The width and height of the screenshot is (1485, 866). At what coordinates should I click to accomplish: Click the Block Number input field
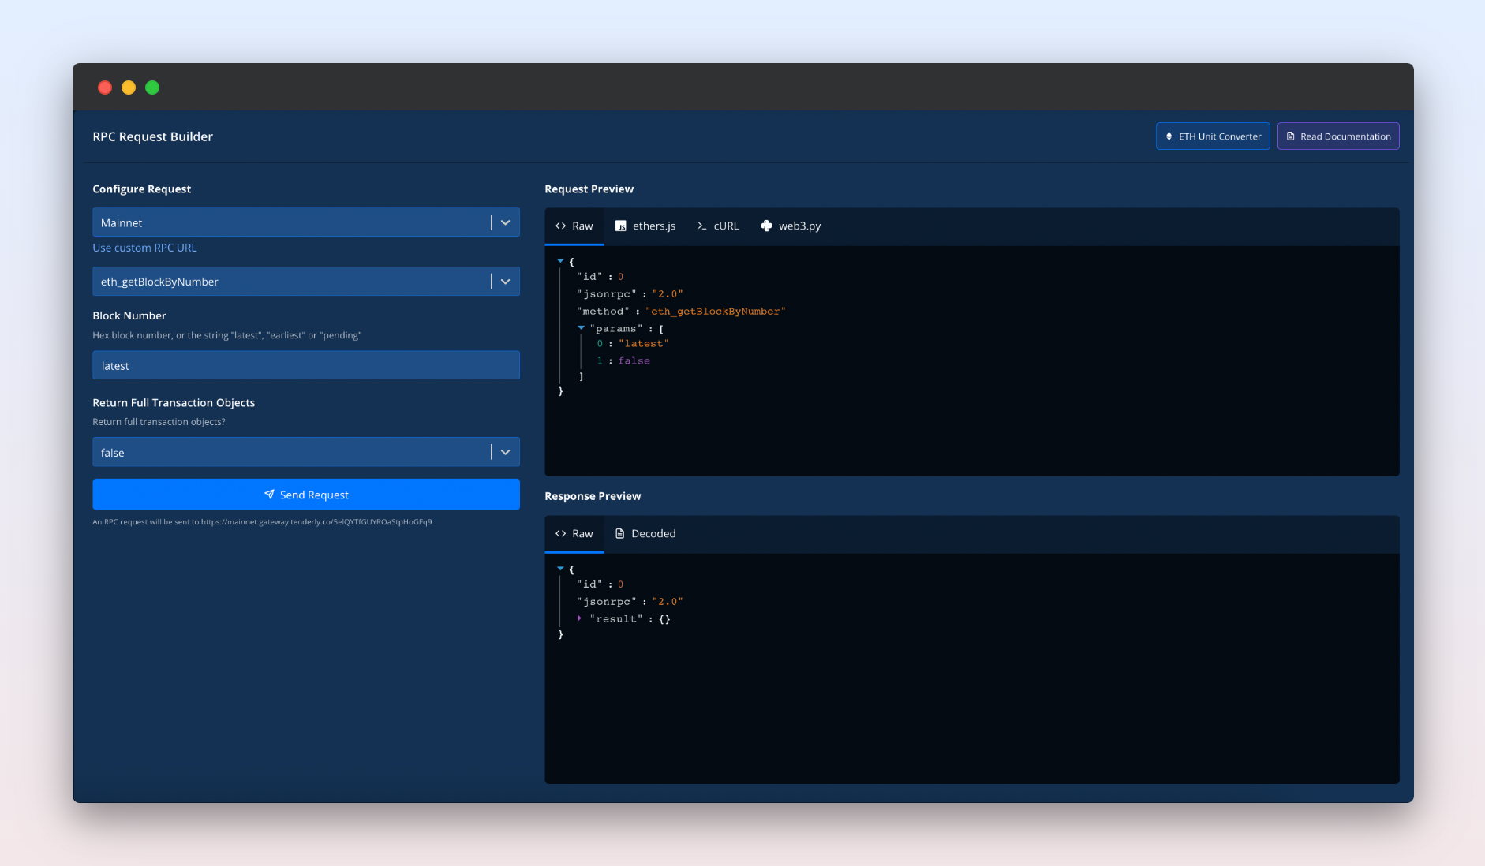tap(306, 365)
